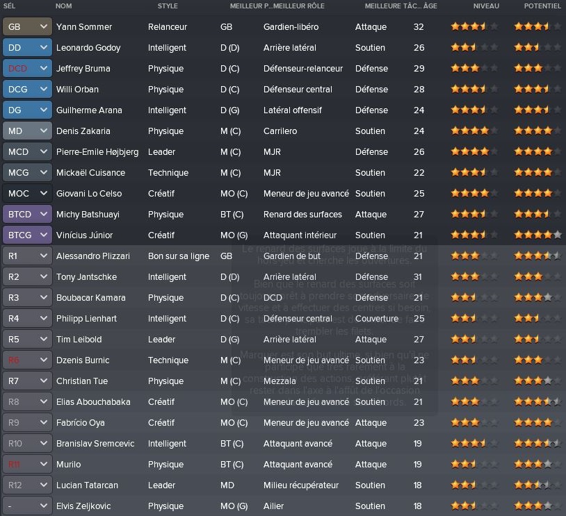Open the R5 substitute dropdown
This screenshot has width=566, height=516.
[27, 340]
